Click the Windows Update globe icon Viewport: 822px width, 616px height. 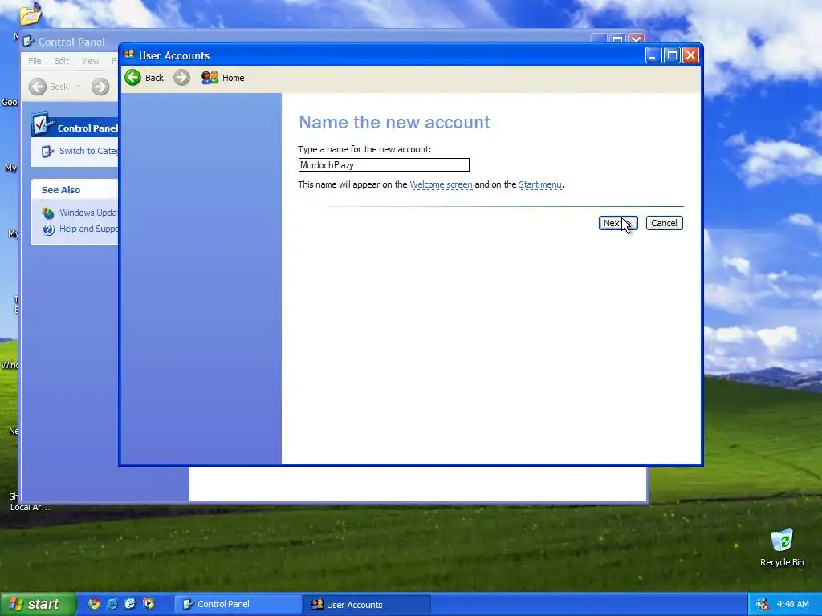pos(48,213)
